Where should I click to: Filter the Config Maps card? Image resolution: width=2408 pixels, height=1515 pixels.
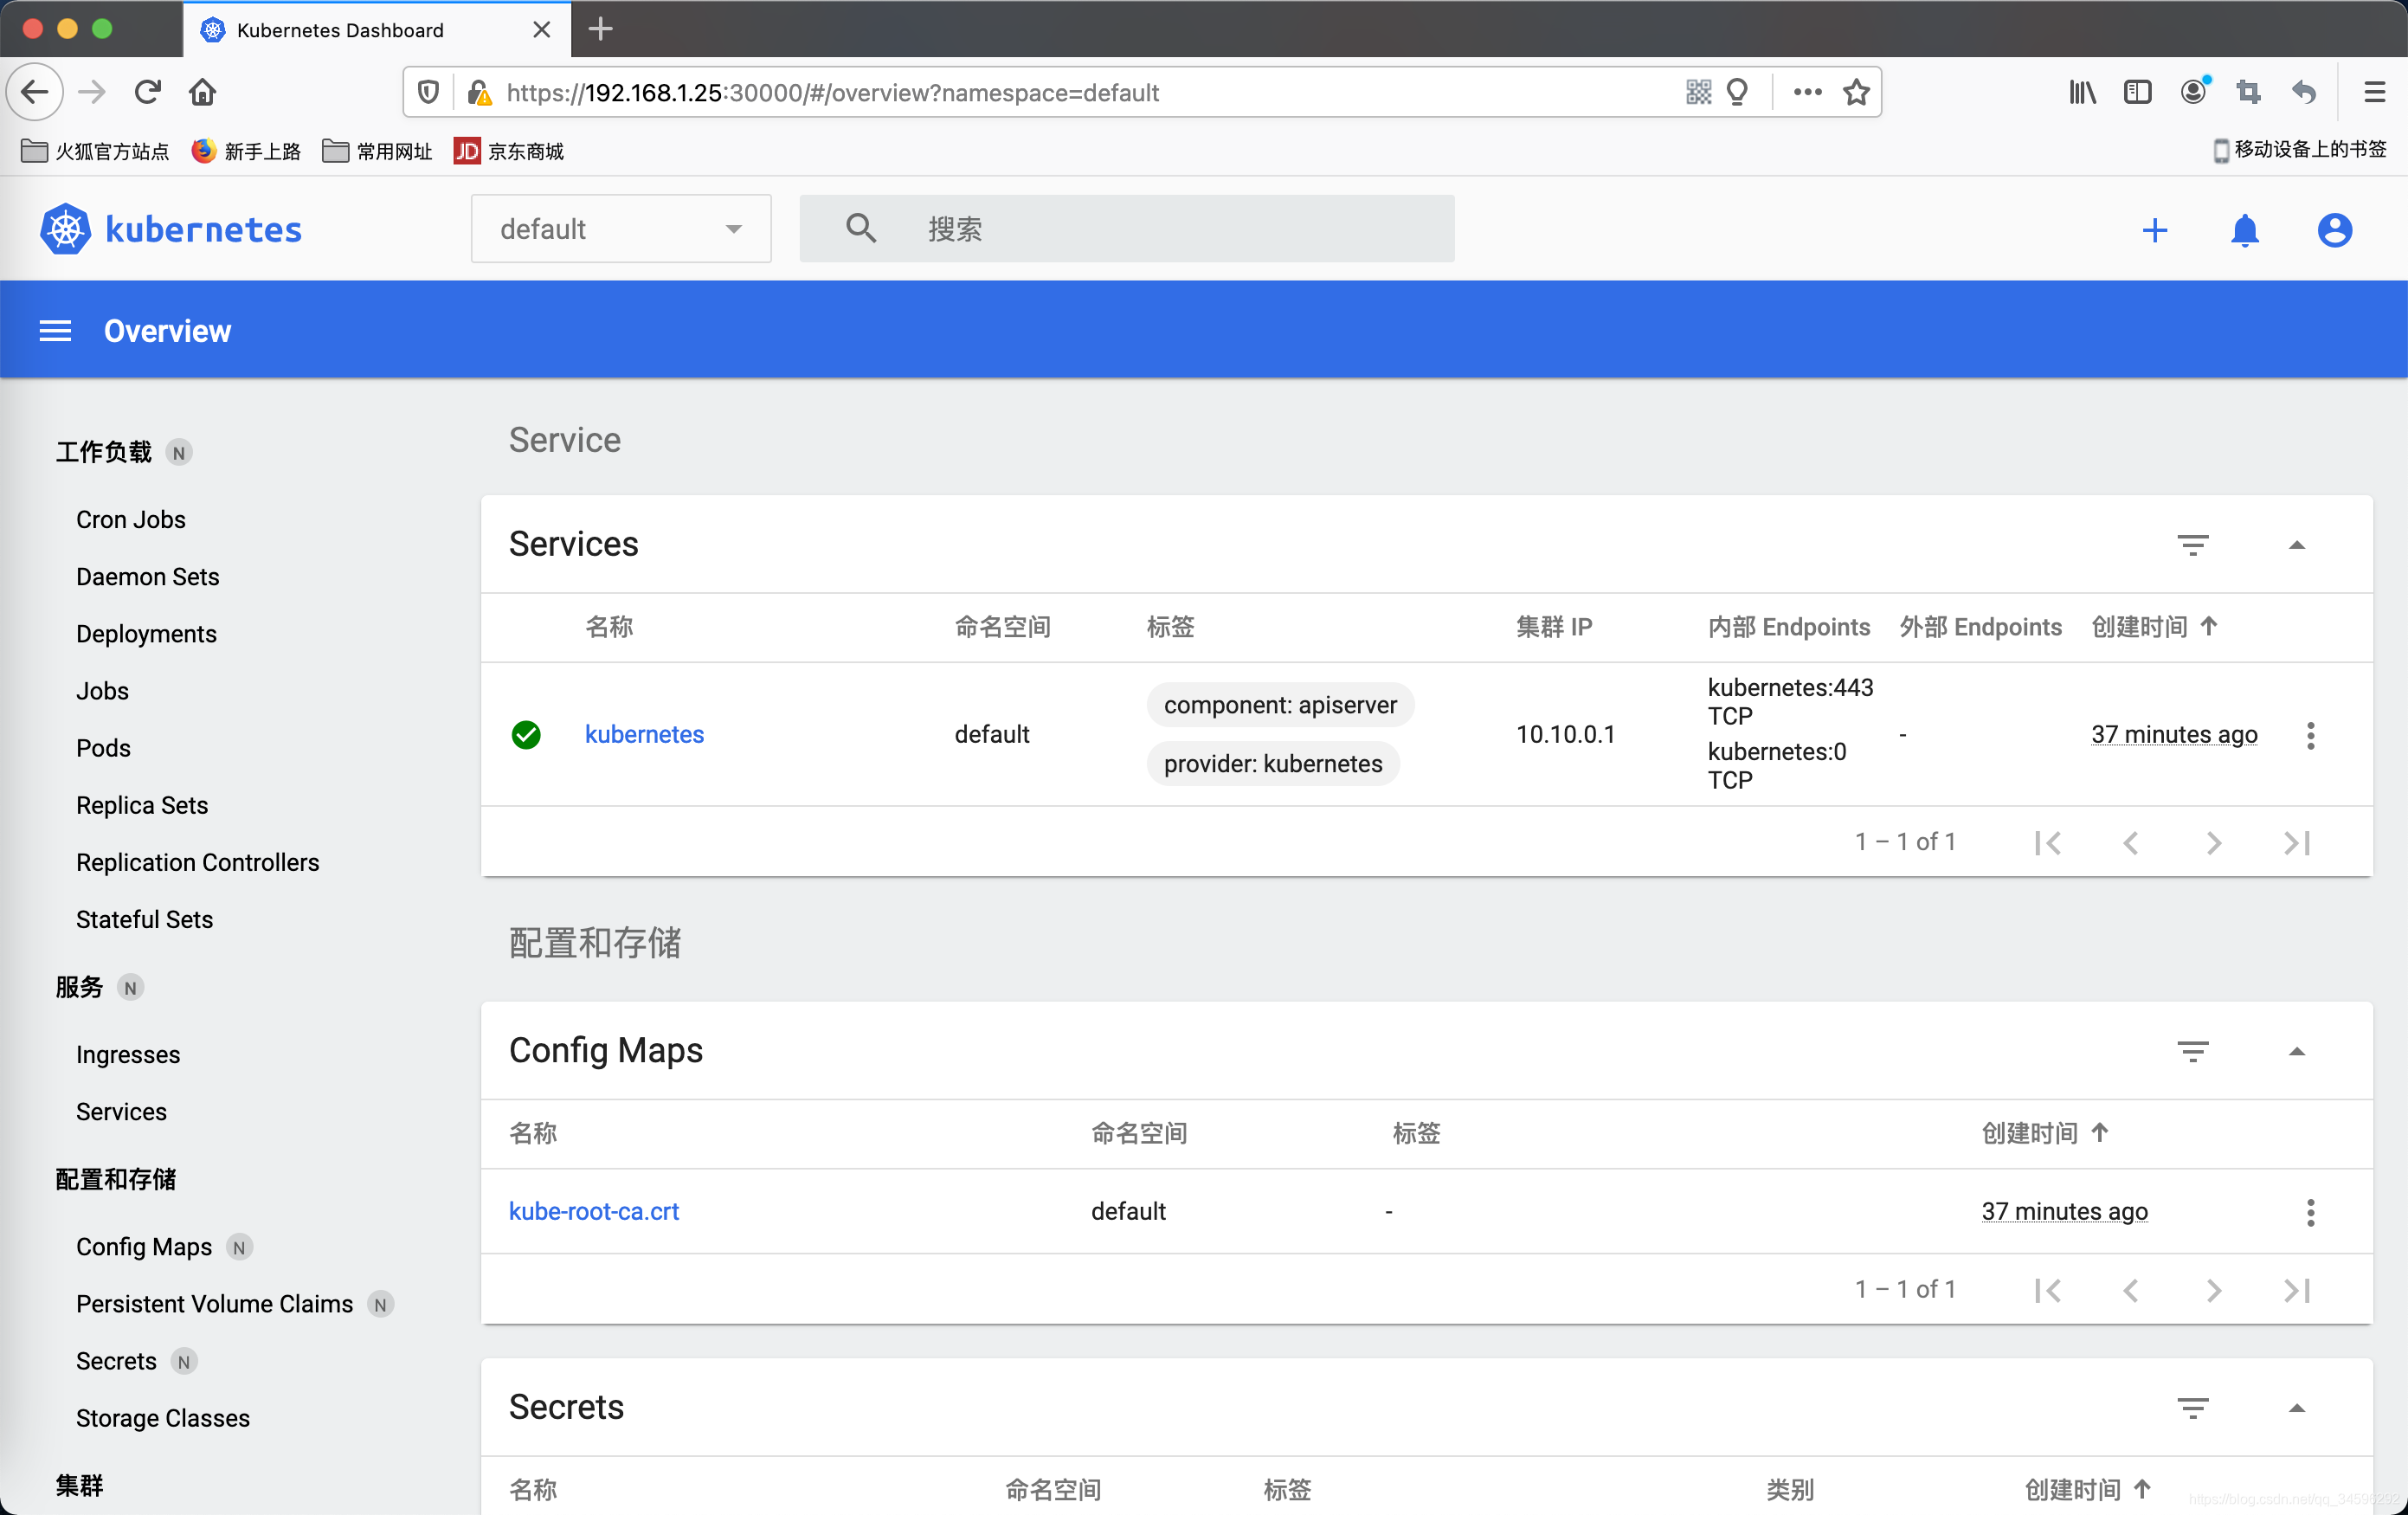point(2193,1051)
